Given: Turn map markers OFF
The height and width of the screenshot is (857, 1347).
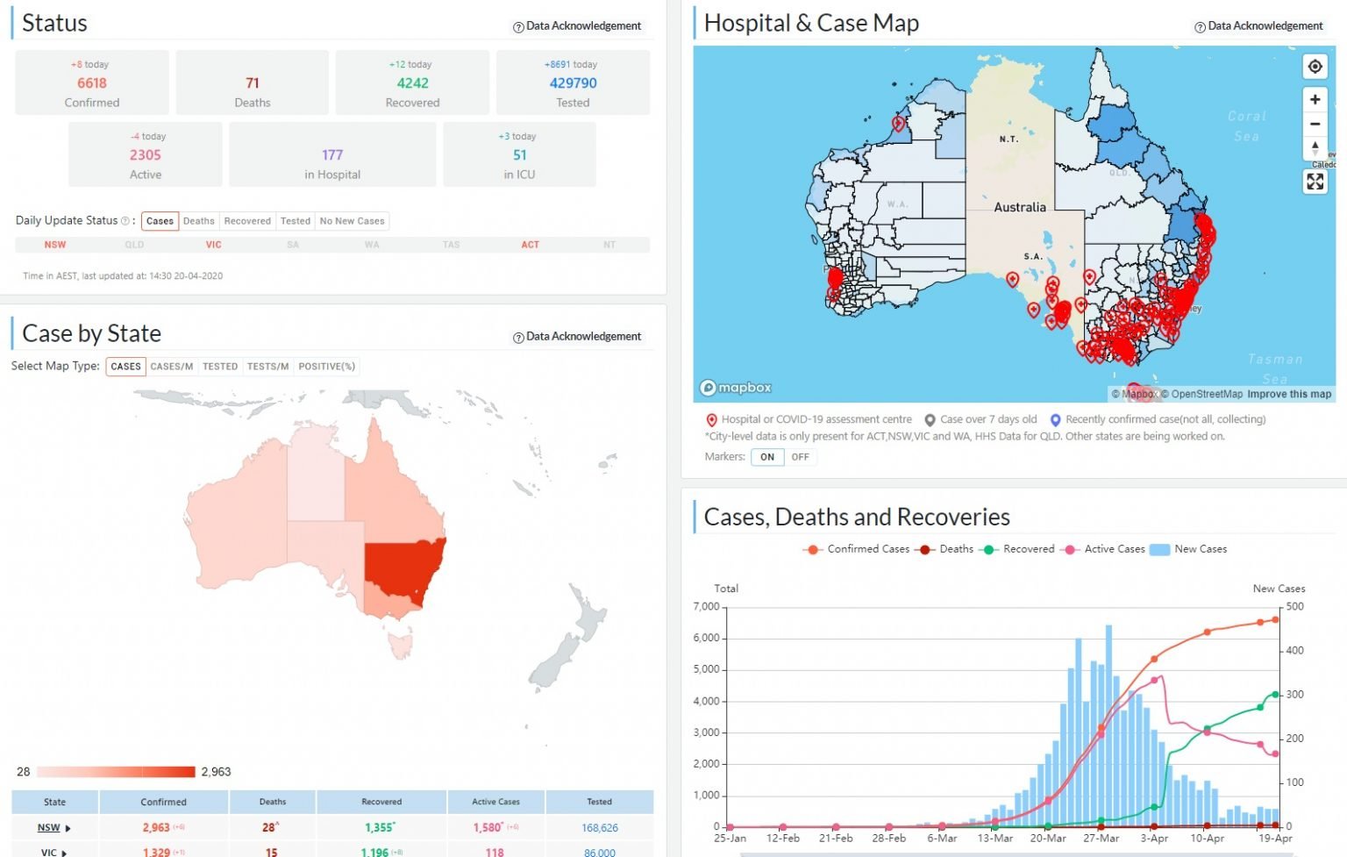Looking at the screenshot, I should tap(800, 457).
